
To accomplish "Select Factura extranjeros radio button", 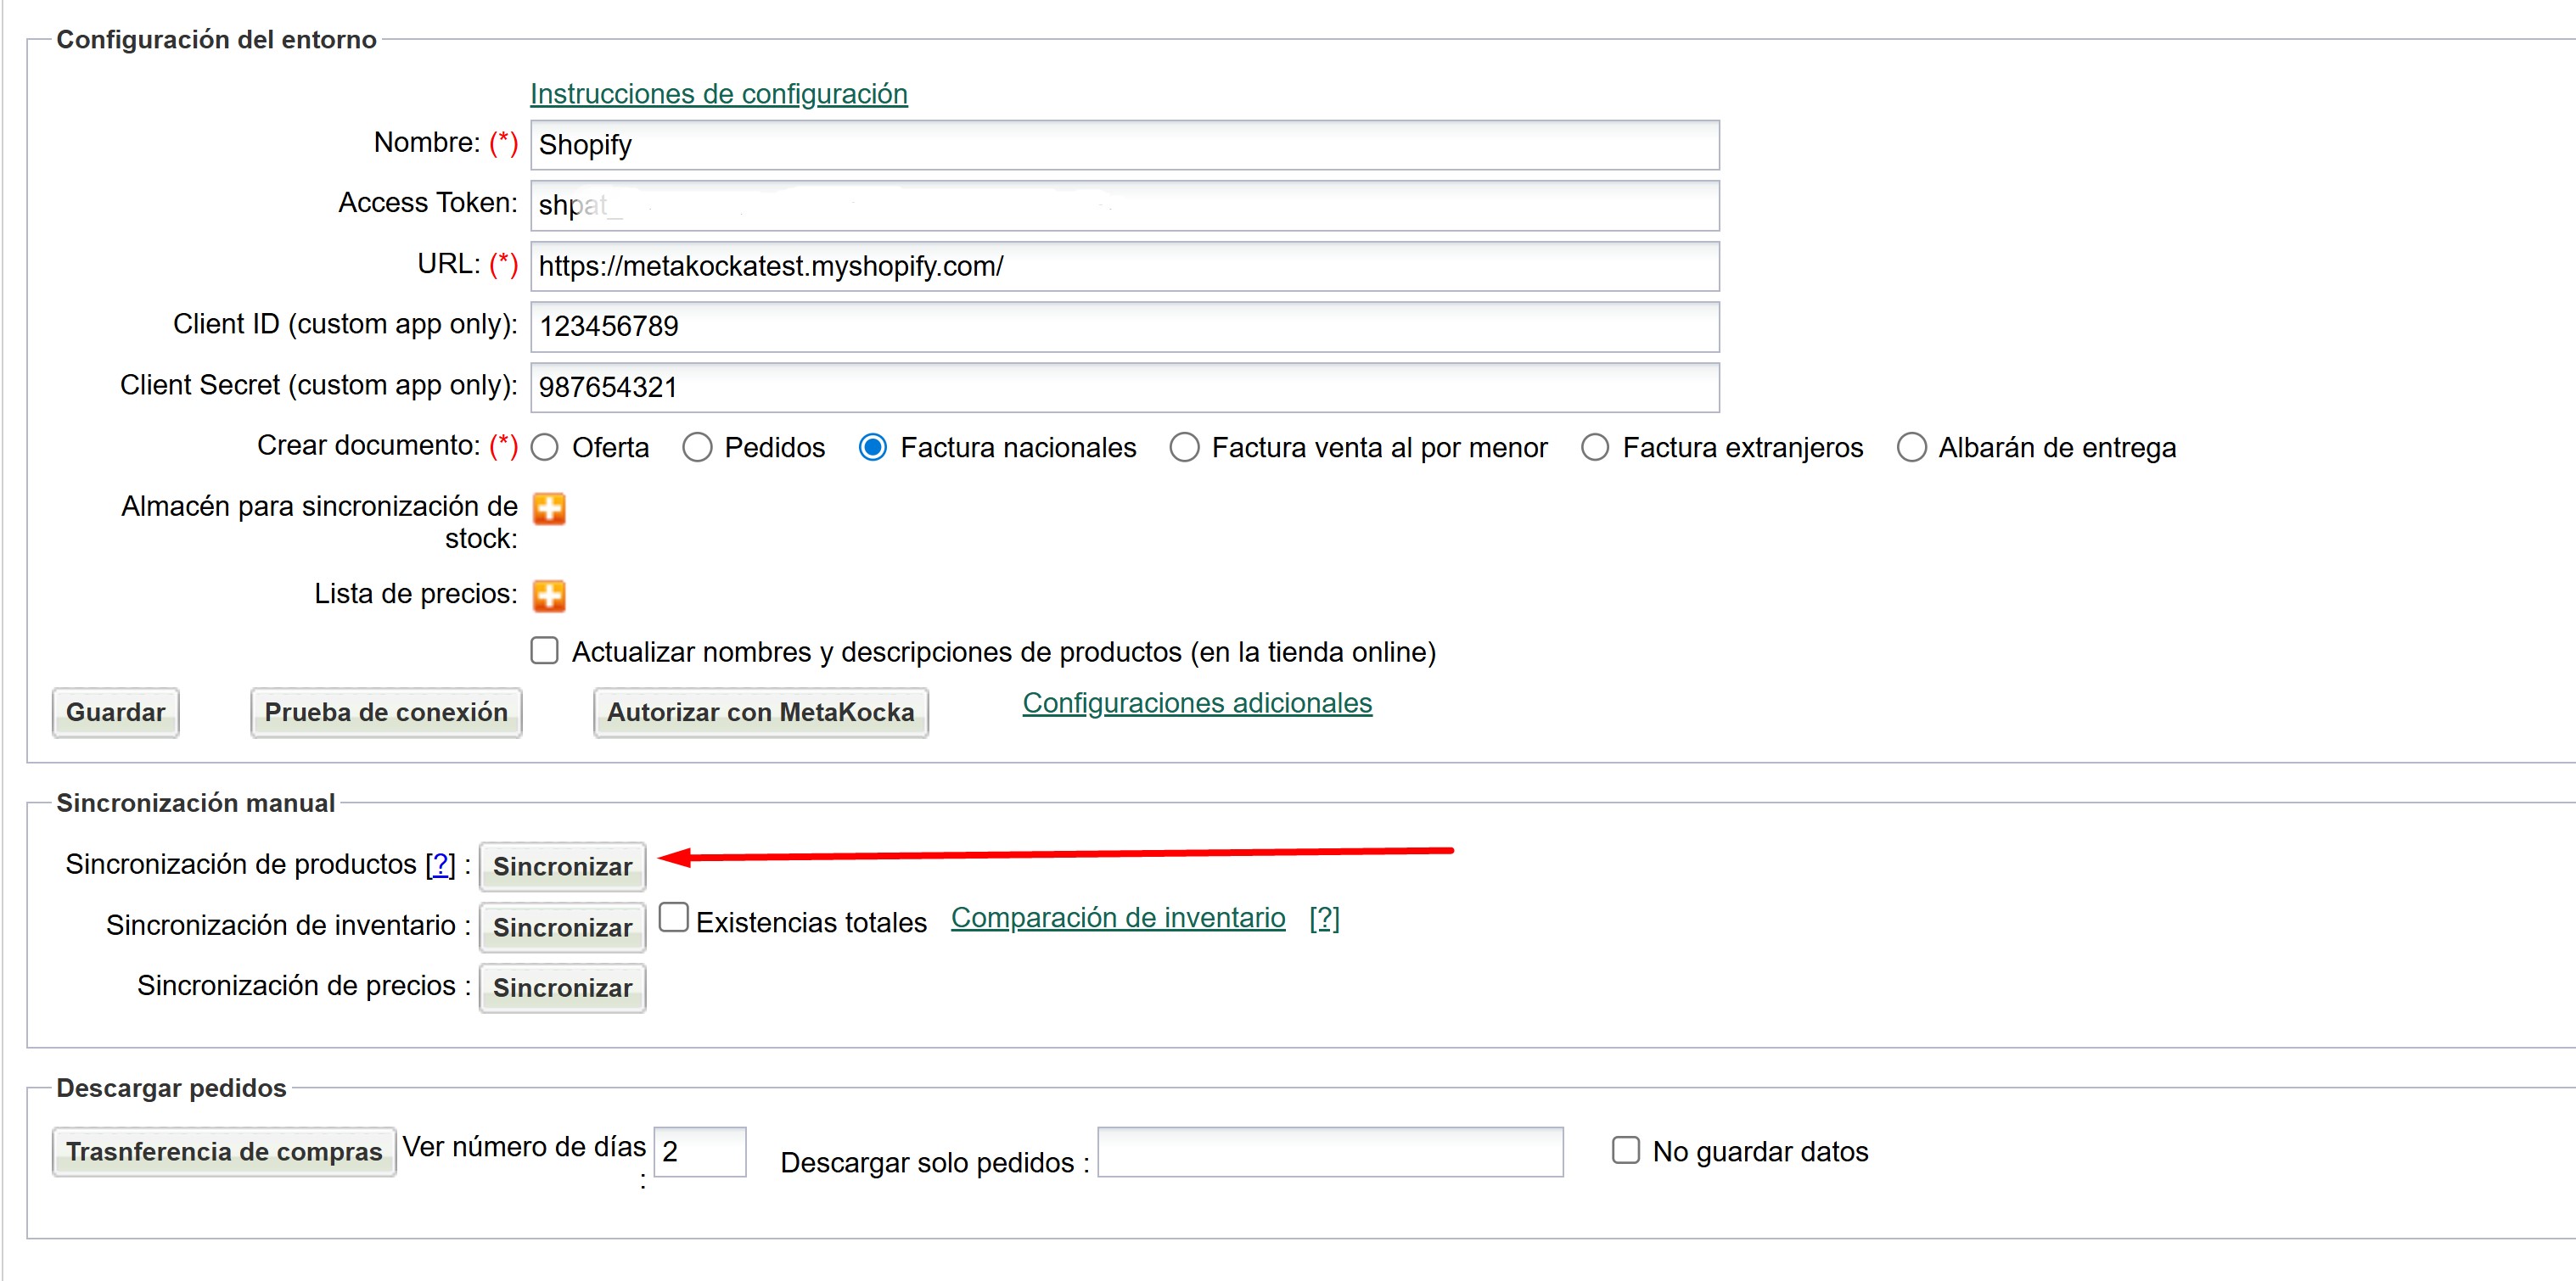I will (x=1595, y=448).
